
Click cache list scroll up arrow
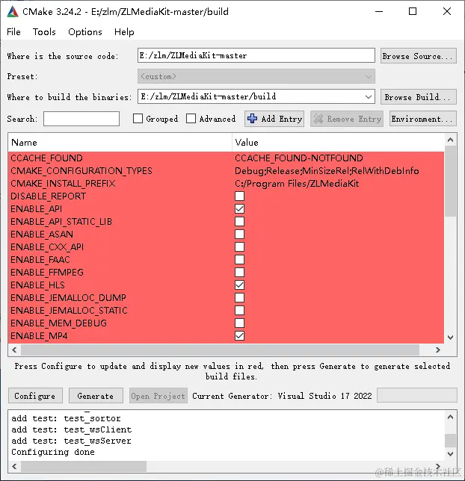(450, 140)
